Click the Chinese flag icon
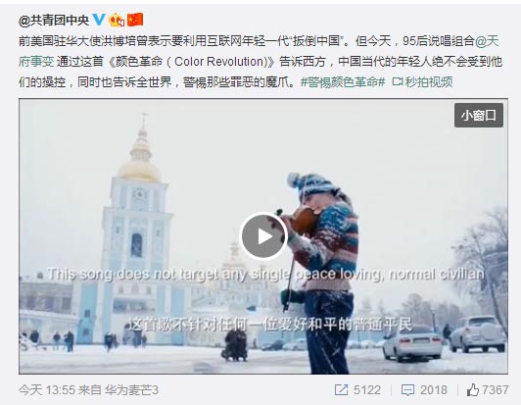This screenshot has width=521, height=405. pyautogui.click(x=135, y=20)
